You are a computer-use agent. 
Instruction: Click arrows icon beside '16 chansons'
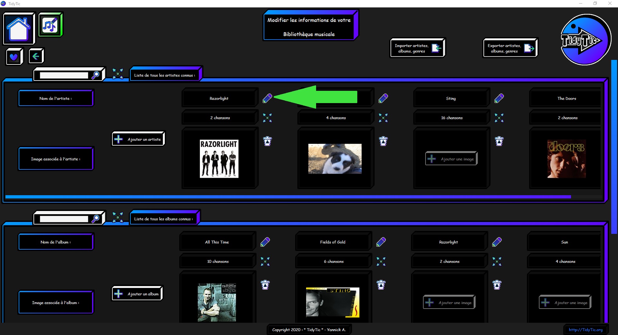[x=499, y=118]
